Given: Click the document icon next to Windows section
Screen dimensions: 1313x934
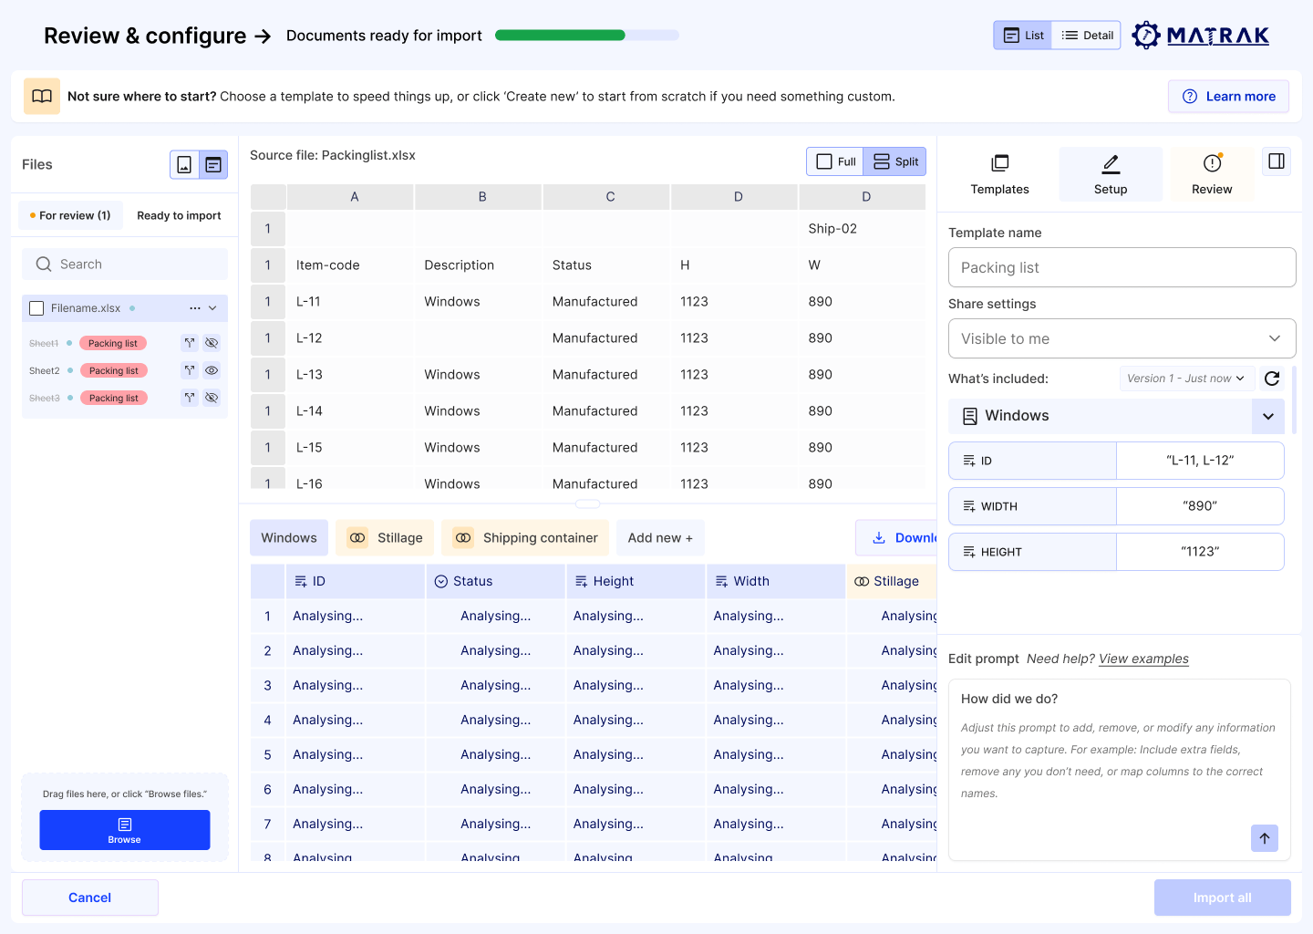Looking at the screenshot, I should pos(969,416).
